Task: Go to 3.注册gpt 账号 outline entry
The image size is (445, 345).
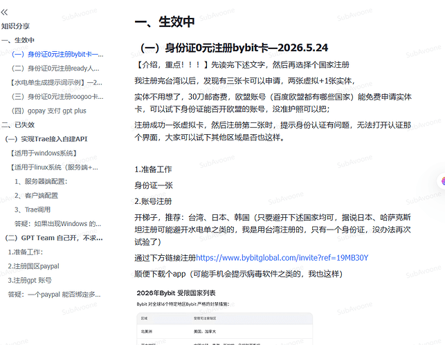Action: [x=30, y=281]
